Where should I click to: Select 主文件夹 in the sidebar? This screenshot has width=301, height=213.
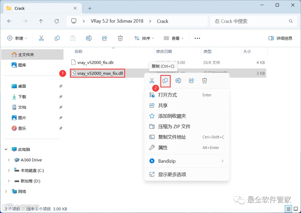(32, 55)
